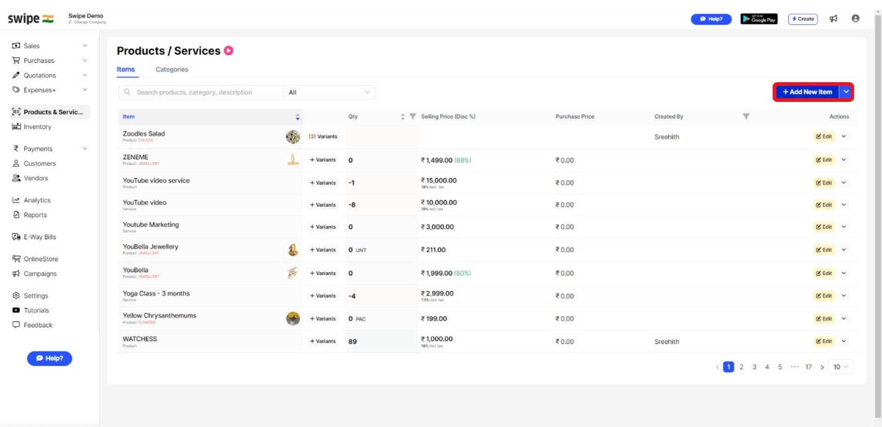Open the announcements megaphone icon
Screen dimensions: 882x427
pyautogui.click(x=833, y=19)
